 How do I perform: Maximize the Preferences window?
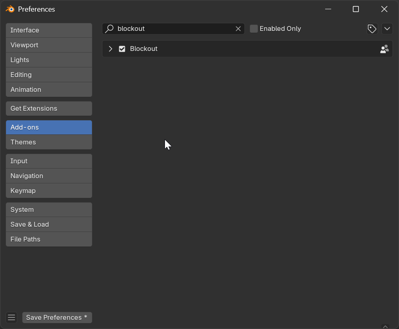click(356, 9)
